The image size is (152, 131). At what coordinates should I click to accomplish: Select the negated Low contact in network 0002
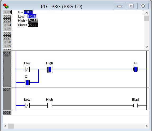pyautogui.click(x=27, y=105)
